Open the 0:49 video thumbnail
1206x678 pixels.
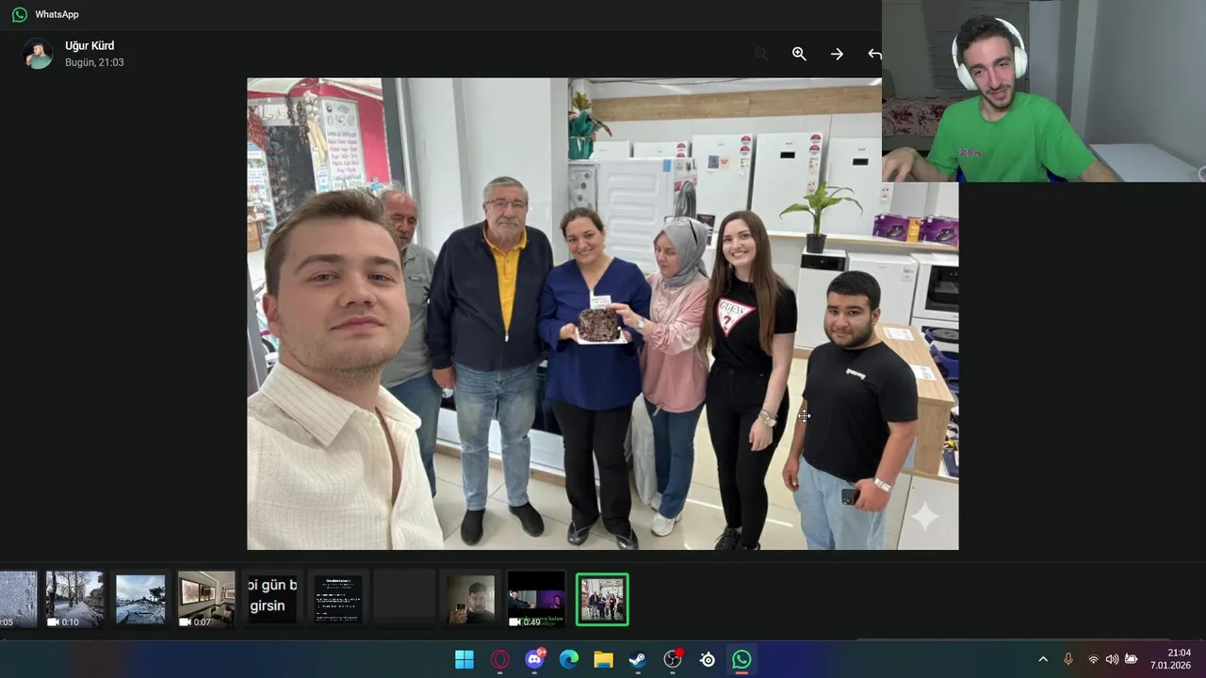(536, 599)
